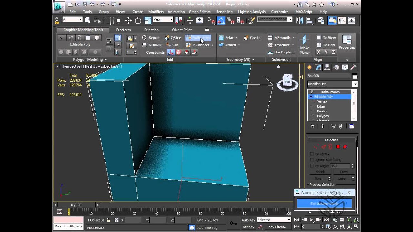Toggle constraint to Edge icon
Viewport: 413px width, 232px height.
pos(178,52)
